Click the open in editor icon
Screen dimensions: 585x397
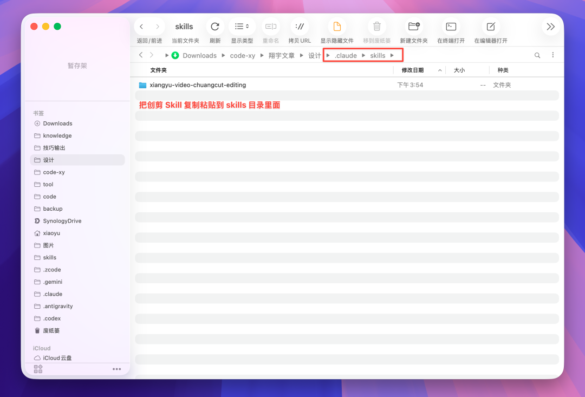click(x=491, y=27)
